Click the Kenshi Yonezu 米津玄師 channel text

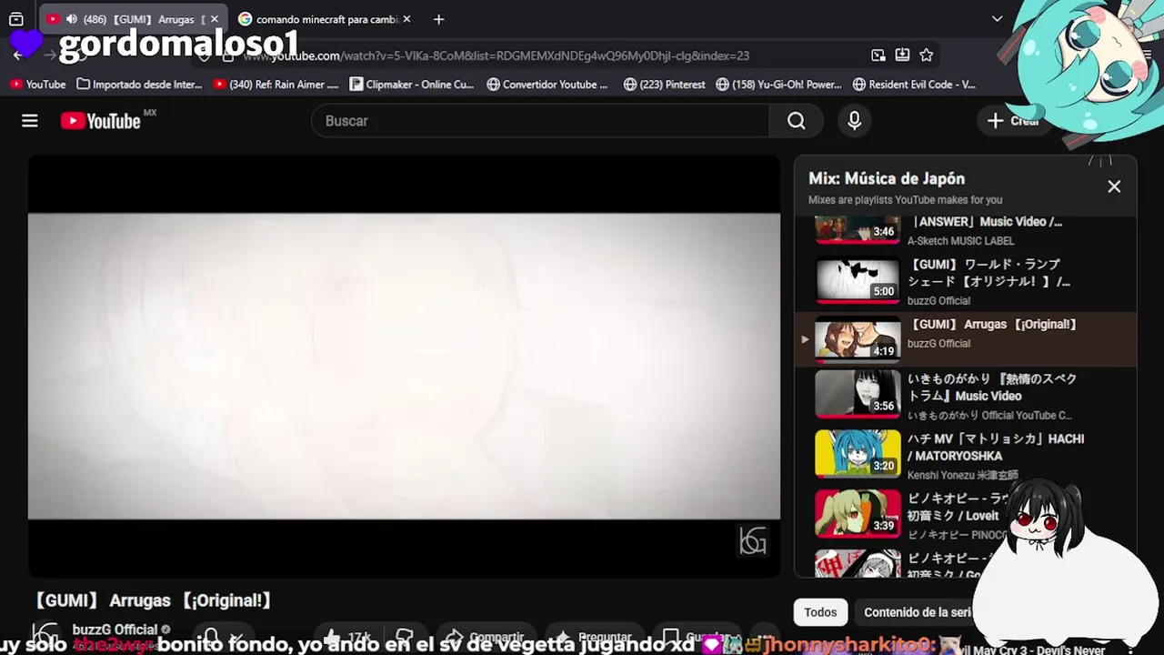tap(962, 475)
